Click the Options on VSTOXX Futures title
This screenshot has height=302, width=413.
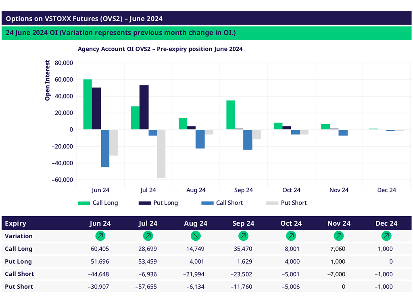click(x=84, y=19)
